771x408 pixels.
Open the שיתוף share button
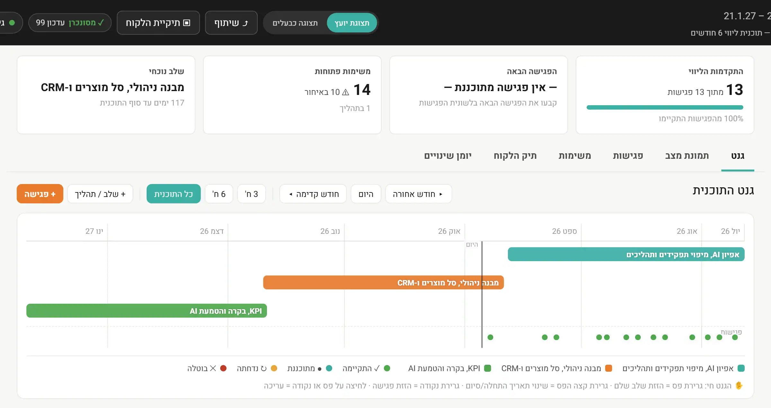click(x=231, y=23)
